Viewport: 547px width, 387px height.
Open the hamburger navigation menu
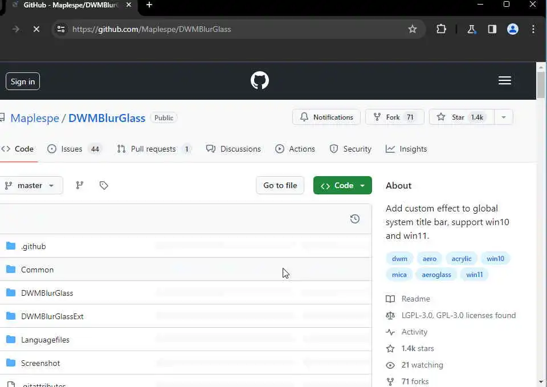504,80
